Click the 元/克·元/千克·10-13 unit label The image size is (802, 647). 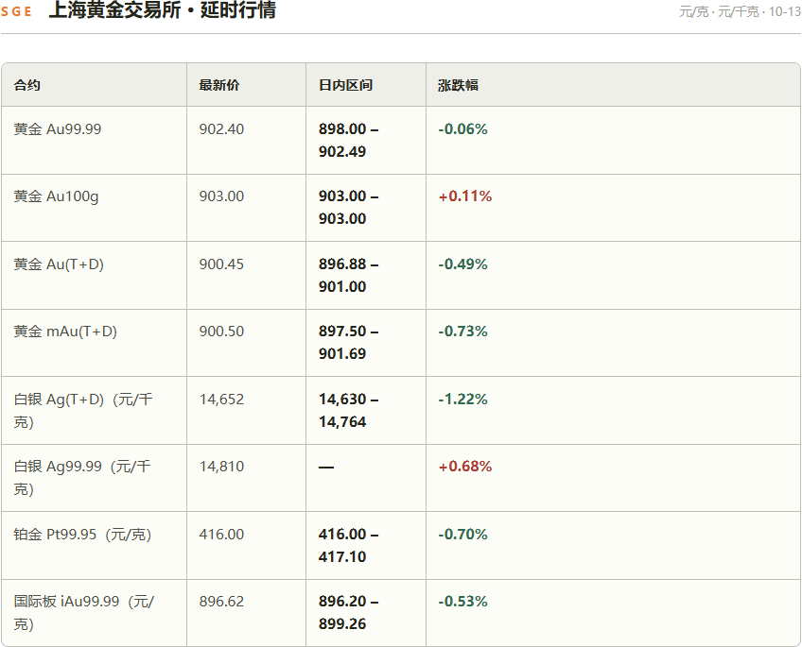(x=740, y=11)
